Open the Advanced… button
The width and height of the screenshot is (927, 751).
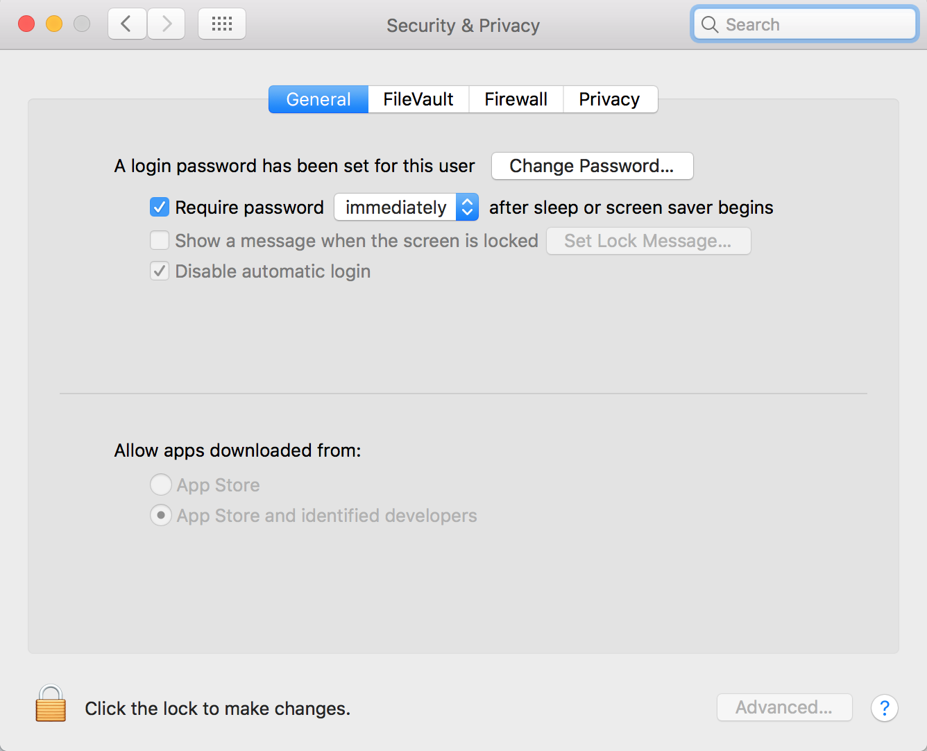click(x=784, y=707)
